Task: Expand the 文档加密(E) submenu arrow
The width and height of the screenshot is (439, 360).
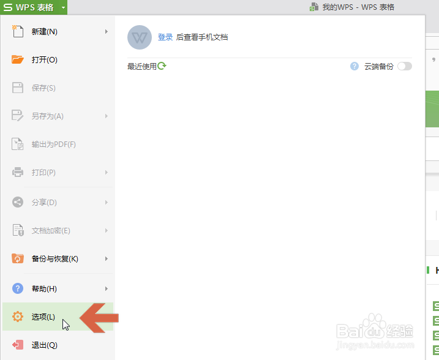Action: (107, 230)
